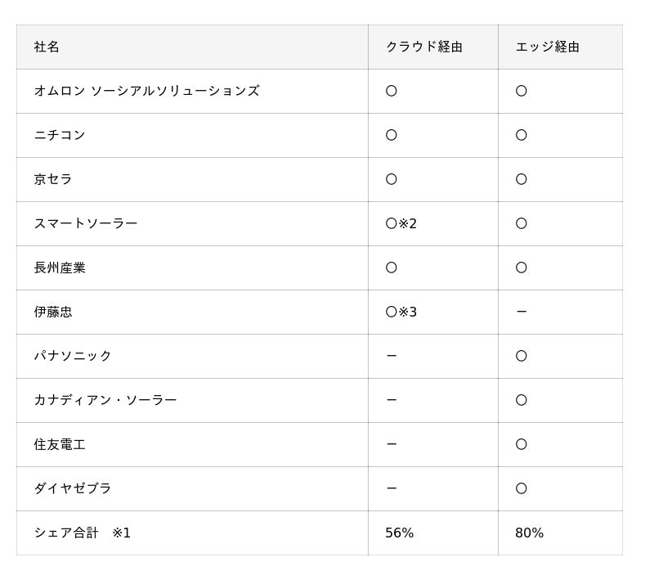This screenshot has width=654, height=580.
Task: Click the 京セラ company cell
Action: [x=53, y=180]
